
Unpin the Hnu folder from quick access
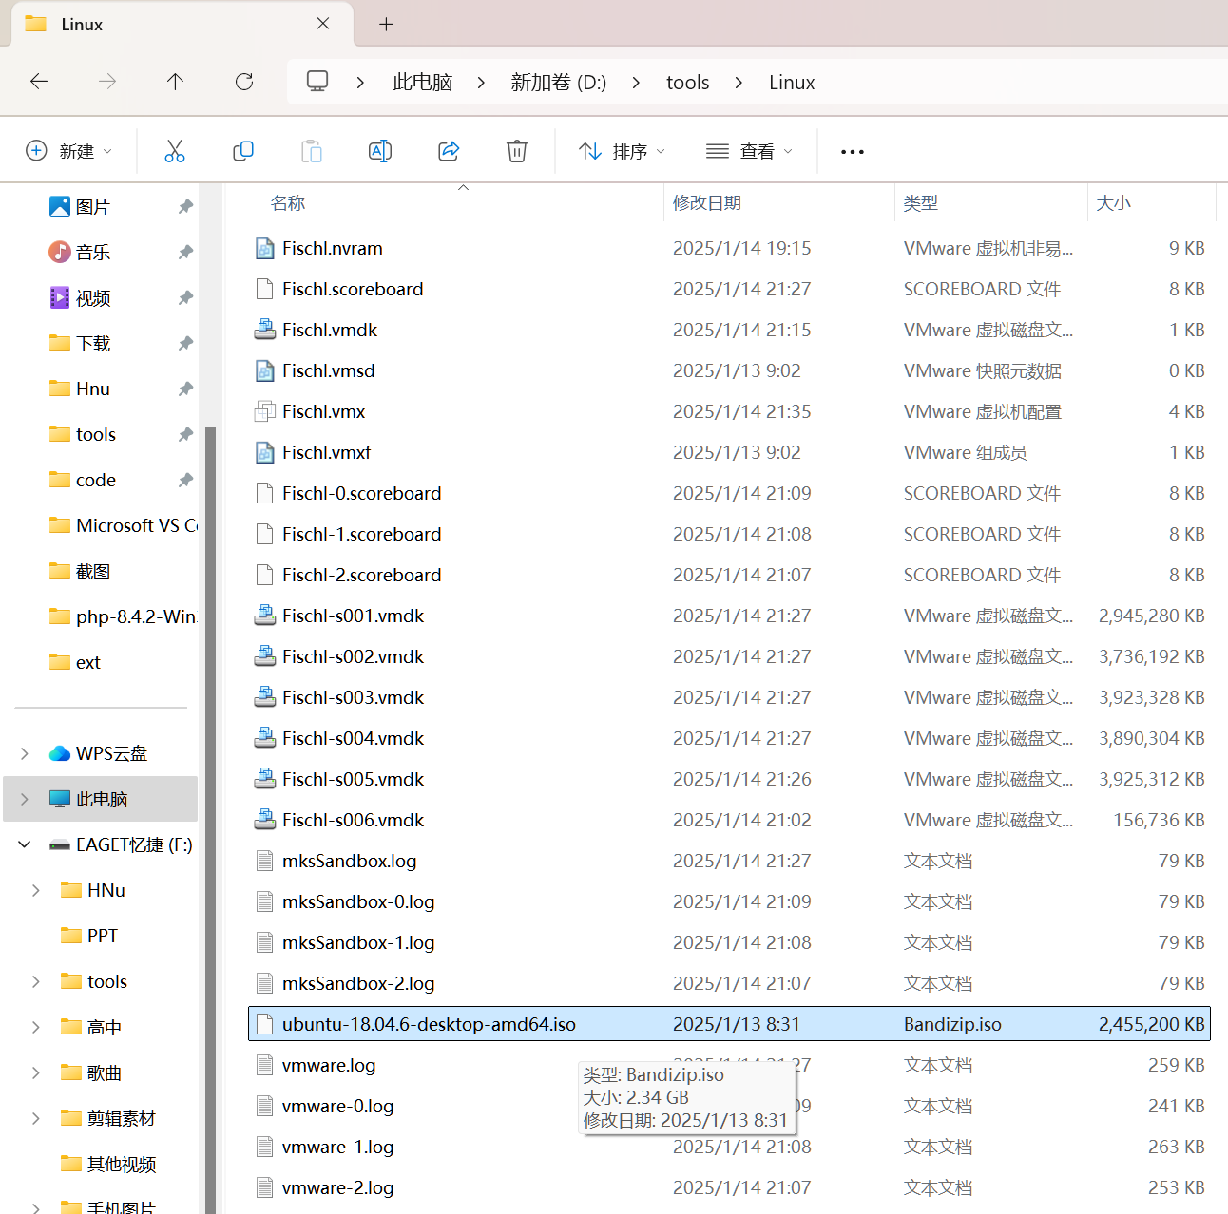pos(185,389)
